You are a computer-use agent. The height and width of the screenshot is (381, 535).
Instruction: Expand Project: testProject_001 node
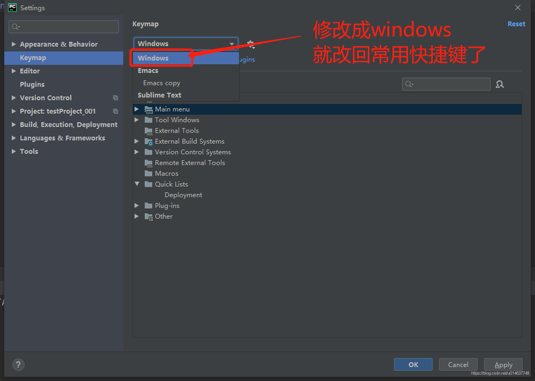pos(13,111)
